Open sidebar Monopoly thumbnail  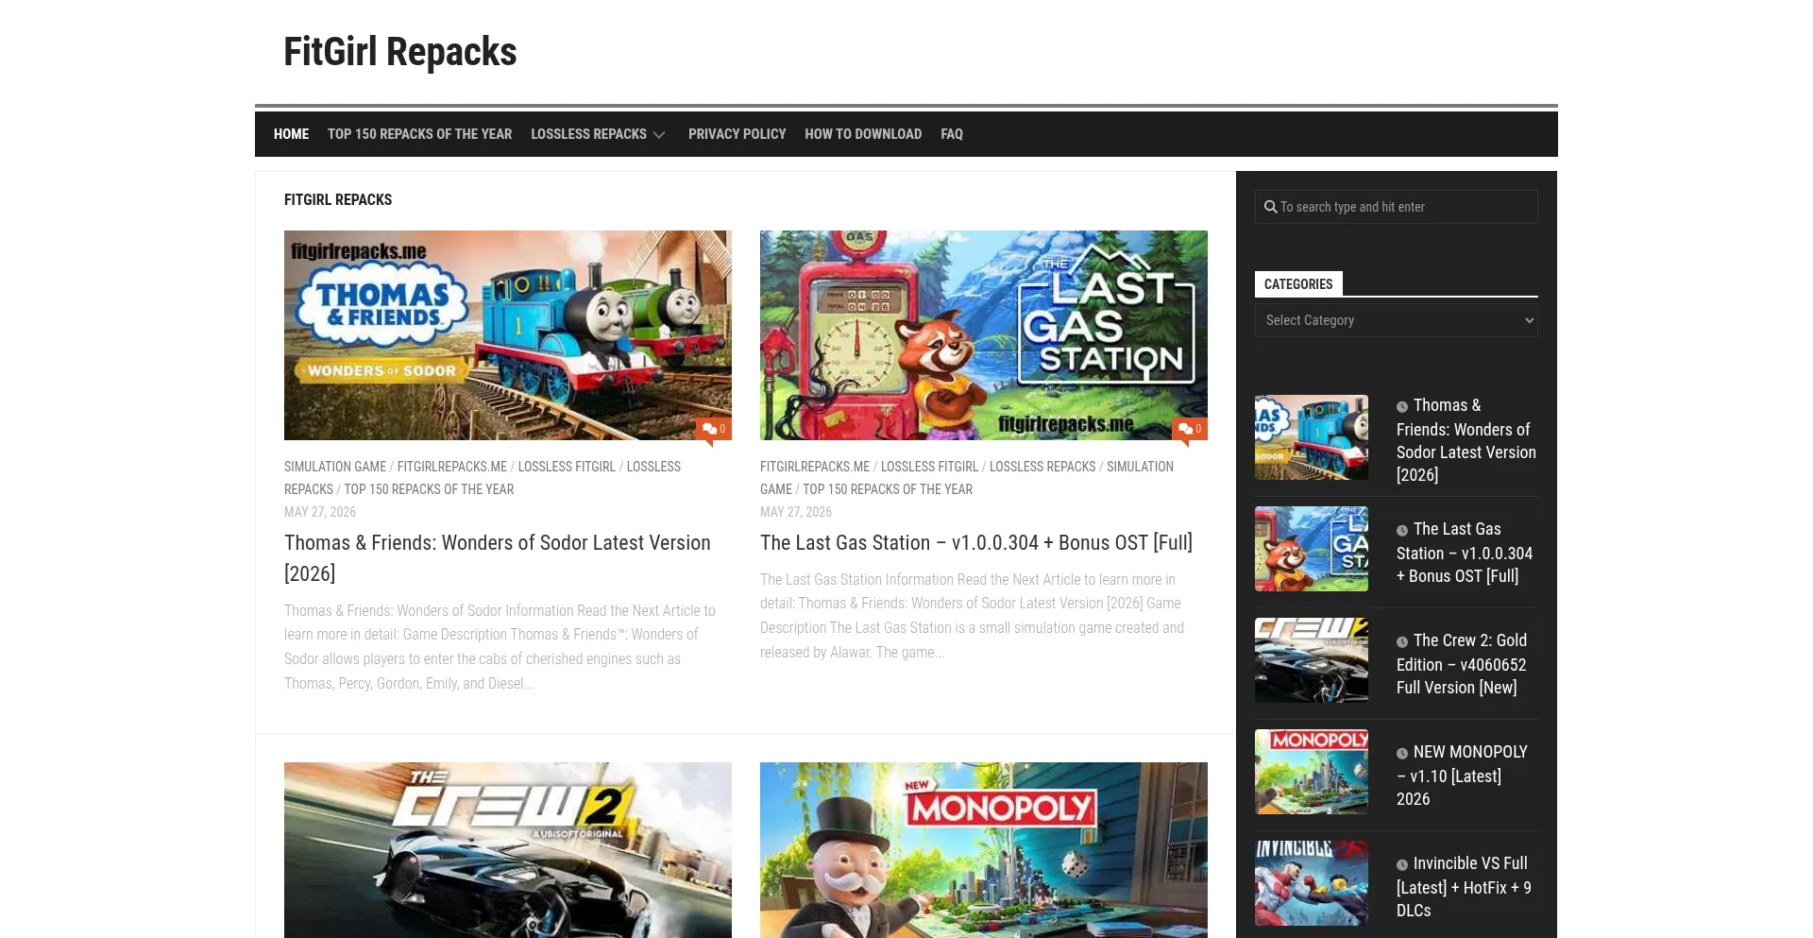[1312, 772]
